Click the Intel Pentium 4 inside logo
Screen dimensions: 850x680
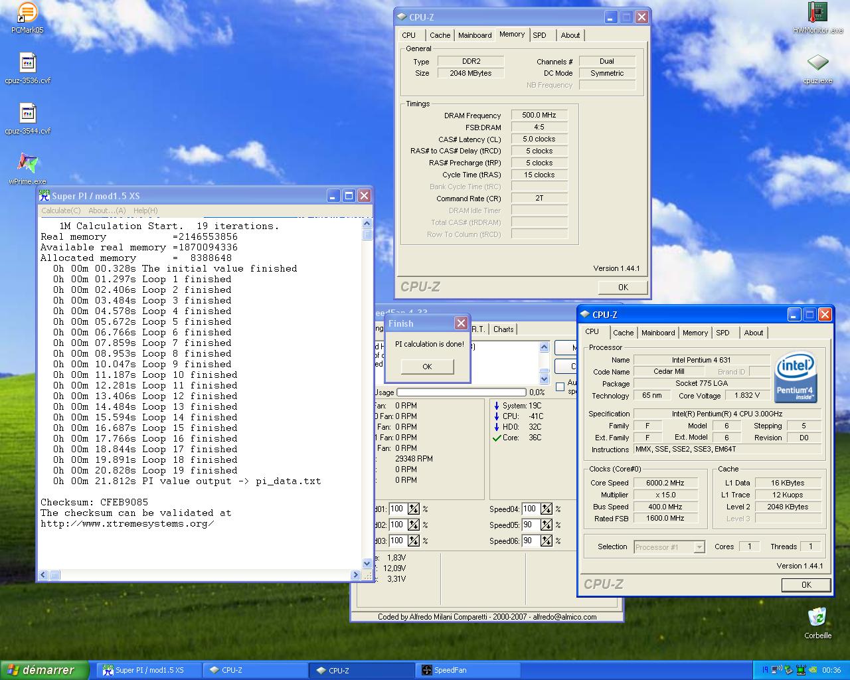(796, 377)
